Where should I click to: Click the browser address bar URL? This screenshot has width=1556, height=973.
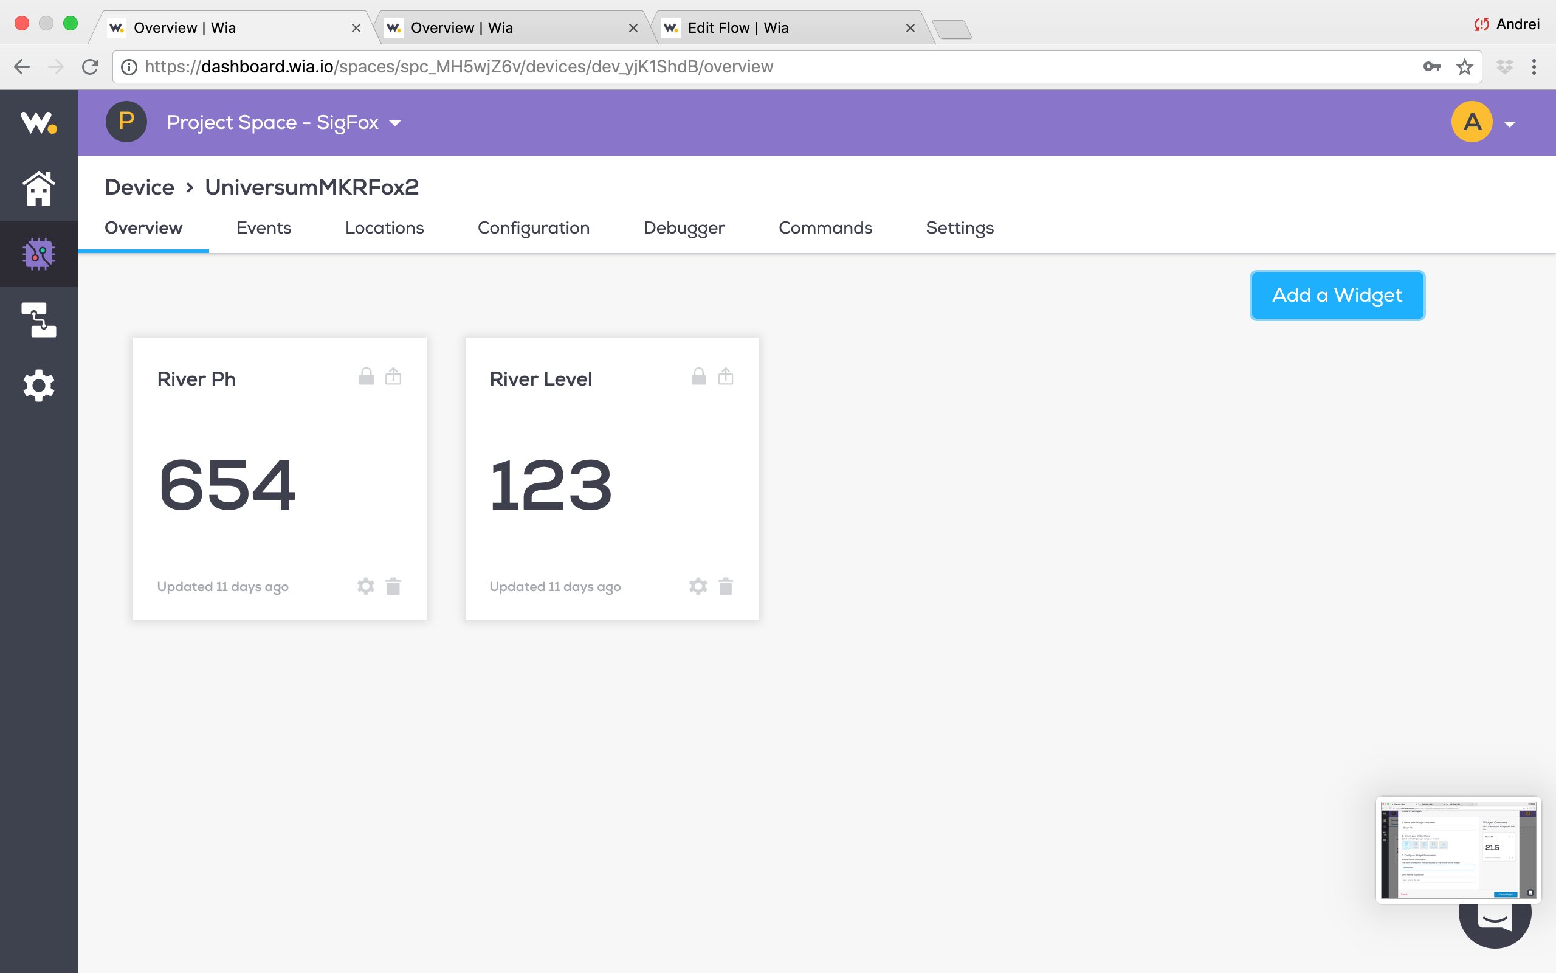coord(459,67)
